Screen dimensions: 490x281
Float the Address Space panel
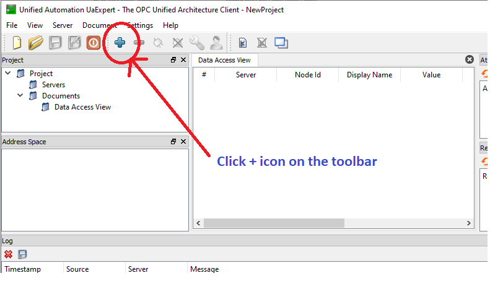[x=173, y=142]
